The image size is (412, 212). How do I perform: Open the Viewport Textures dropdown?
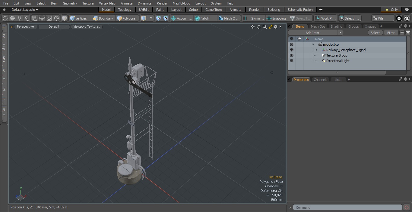click(x=87, y=26)
